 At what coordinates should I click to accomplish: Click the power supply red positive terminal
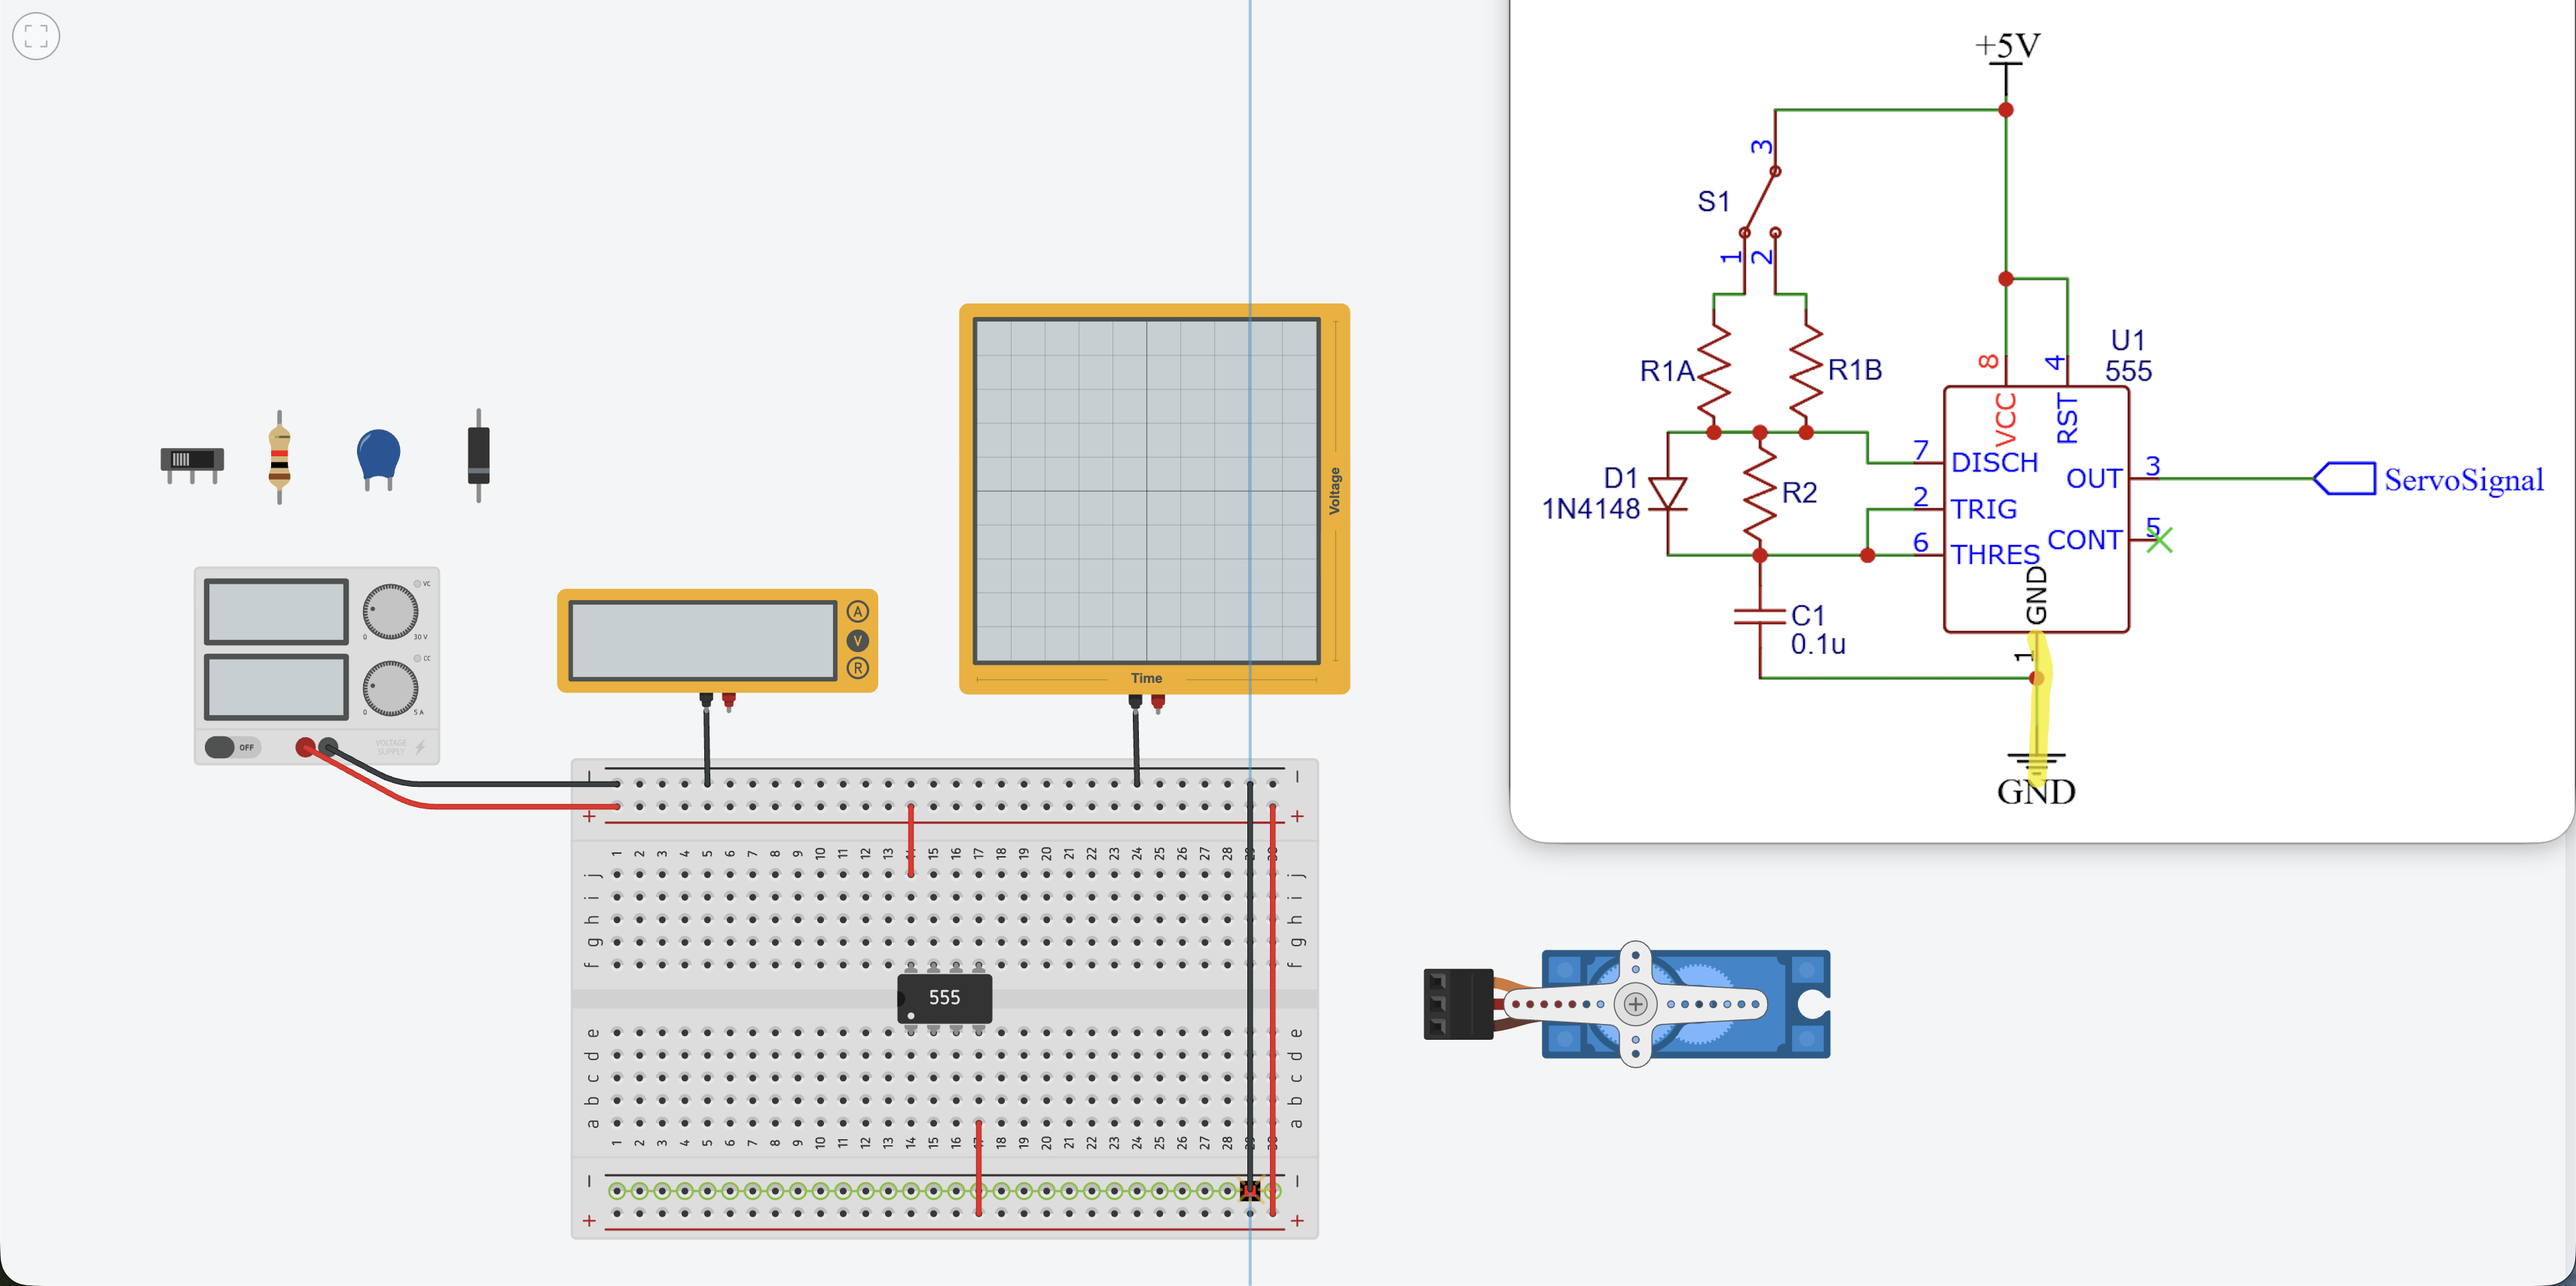(306, 747)
